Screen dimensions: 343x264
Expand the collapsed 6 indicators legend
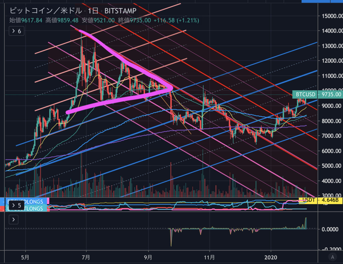[16, 31]
